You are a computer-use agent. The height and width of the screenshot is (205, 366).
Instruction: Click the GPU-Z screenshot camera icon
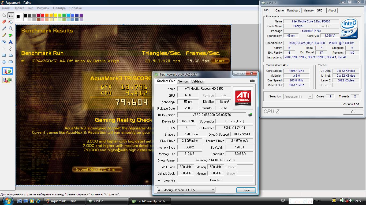tap(252, 81)
